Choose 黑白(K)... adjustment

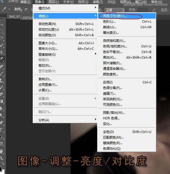coord(127,57)
